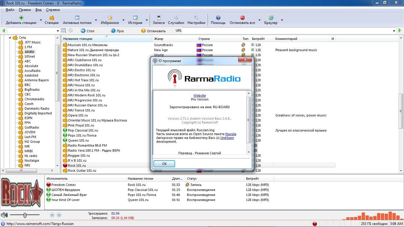404x227 pixels.
Task: Open the Станции toolbar button
Action: click(x=52, y=20)
